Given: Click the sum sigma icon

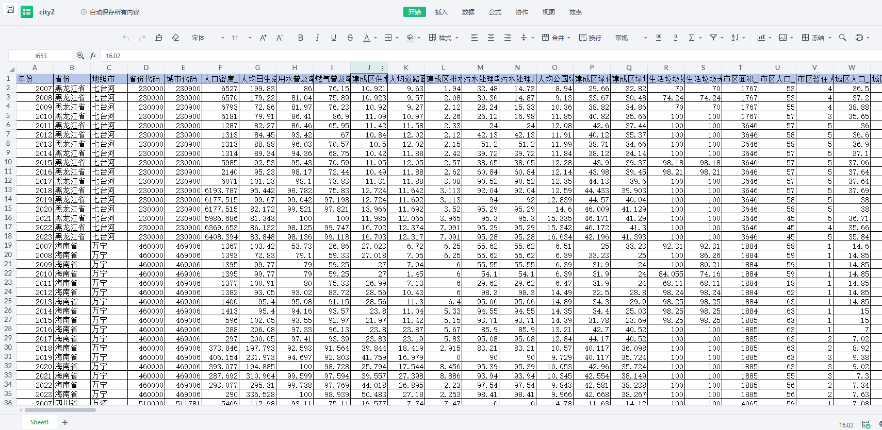Looking at the screenshot, I should point(692,38).
